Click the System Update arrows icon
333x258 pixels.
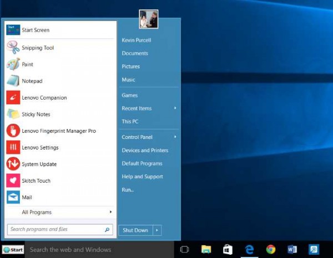tap(13, 164)
